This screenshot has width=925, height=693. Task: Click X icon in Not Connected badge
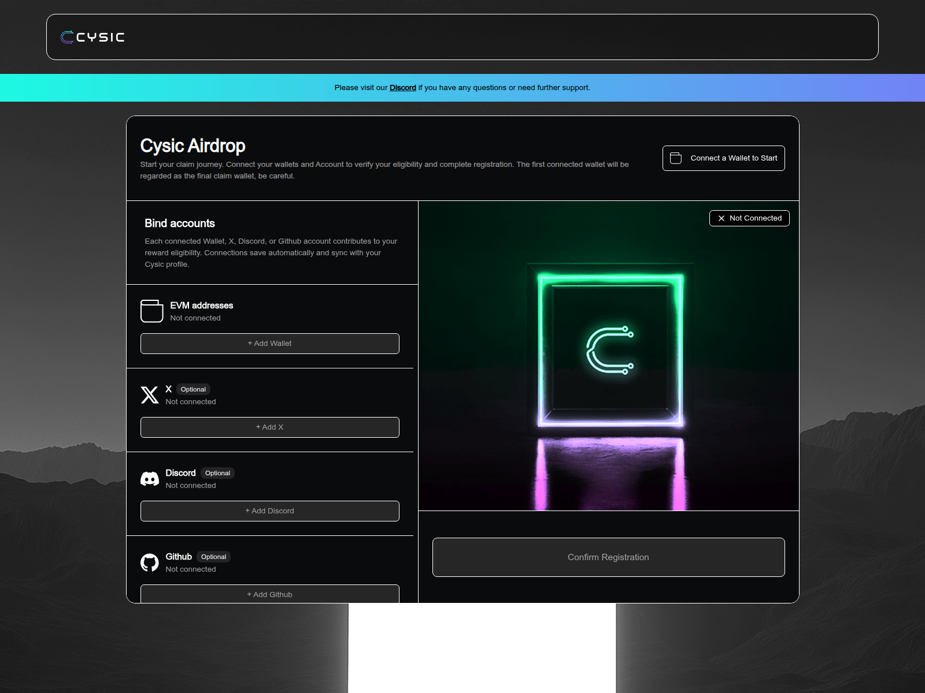tap(721, 218)
